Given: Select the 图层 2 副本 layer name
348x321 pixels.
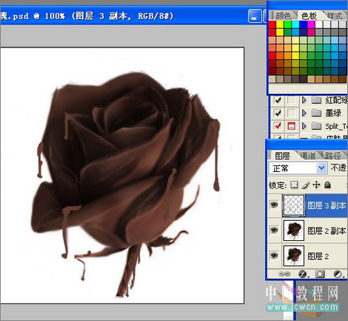Looking at the screenshot, I should pyautogui.click(x=326, y=230).
